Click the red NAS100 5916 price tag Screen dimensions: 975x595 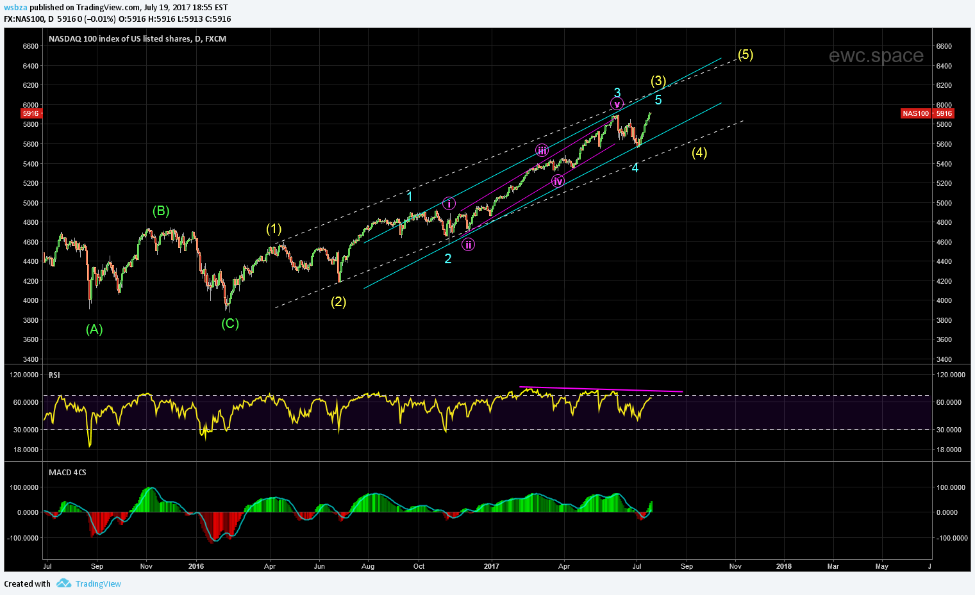pyautogui.click(x=927, y=113)
